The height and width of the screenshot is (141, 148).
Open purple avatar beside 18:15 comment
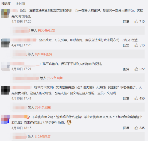click(5, 120)
